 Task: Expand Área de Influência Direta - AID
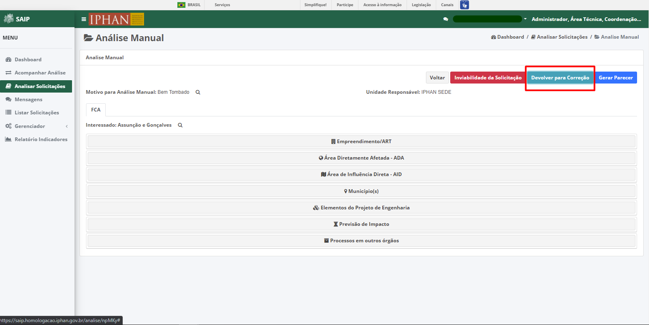click(361, 174)
